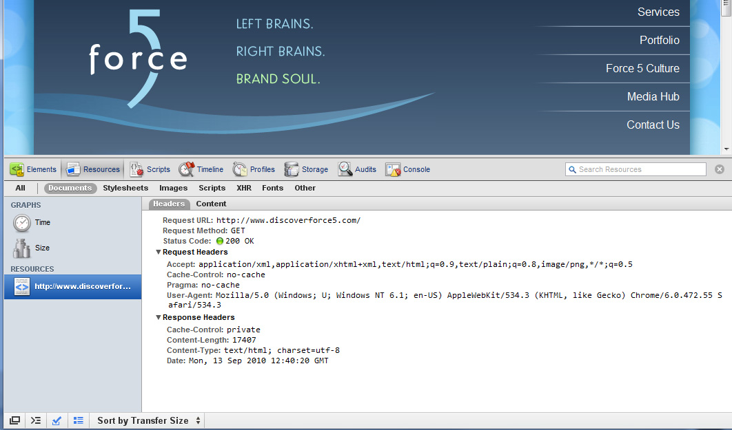
Task: Collapse the Request Headers section
Action: click(159, 252)
